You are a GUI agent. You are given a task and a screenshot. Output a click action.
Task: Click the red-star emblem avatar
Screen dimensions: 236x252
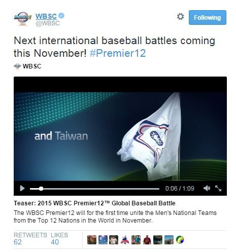point(125,240)
